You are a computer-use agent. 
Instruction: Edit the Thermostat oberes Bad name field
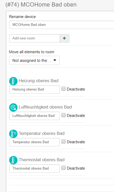click(x=35, y=169)
